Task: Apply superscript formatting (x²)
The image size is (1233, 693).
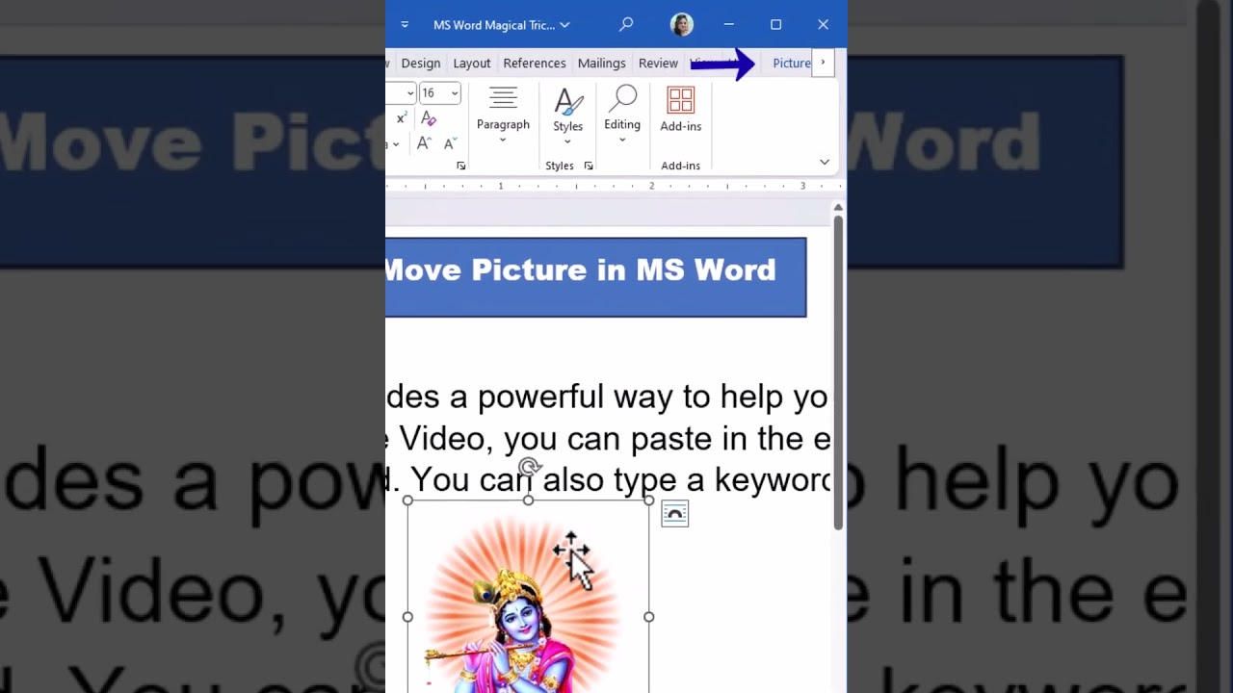Action: click(x=401, y=118)
